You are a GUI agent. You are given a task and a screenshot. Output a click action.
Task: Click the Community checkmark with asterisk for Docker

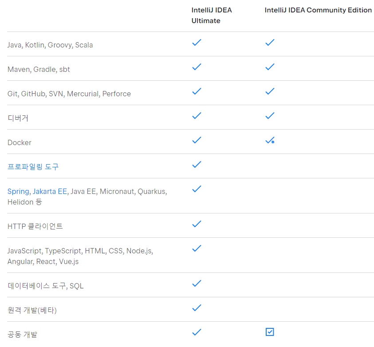coord(270,141)
